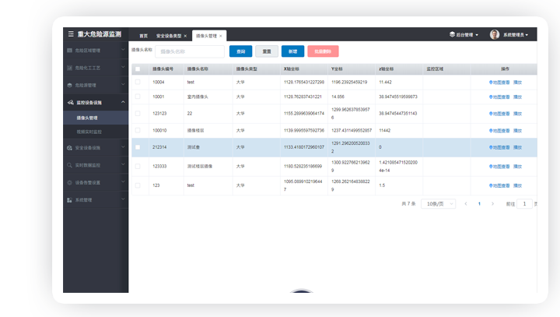Click the 危险源管理 cube icon
Image resolution: width=560 pixels, height=317 pixels.
pos(70,85)
